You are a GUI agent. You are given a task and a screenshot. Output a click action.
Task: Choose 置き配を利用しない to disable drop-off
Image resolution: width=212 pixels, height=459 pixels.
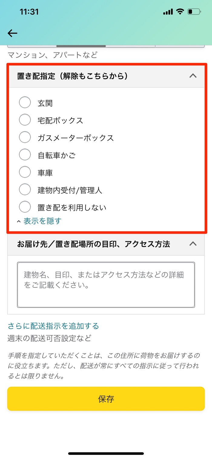[x=25, y=207]
